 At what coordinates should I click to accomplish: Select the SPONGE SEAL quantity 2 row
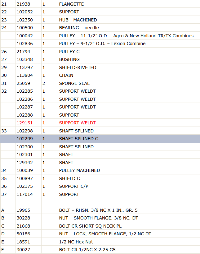(x=100, y=83)
